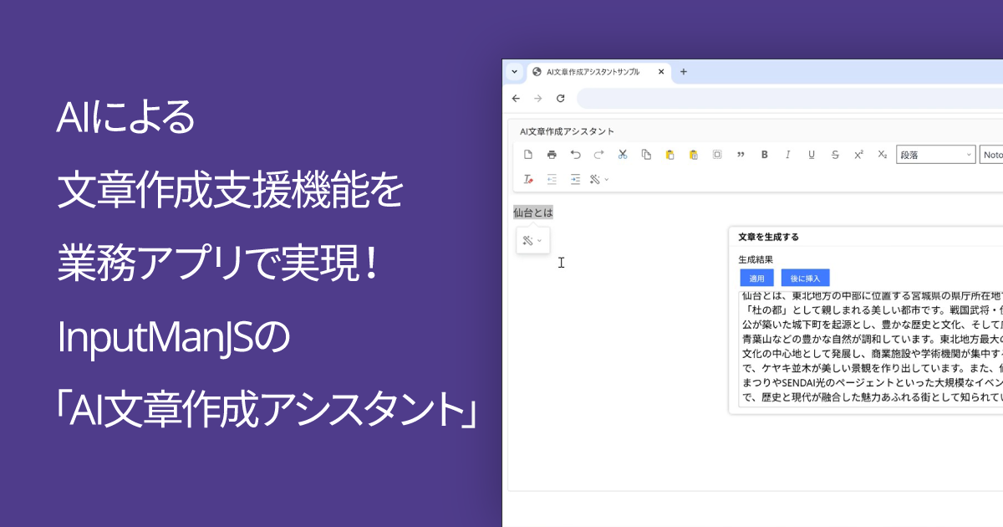Insert a blockquote
The height and width of the screenshot is (527, 1003).
(x=740, y=155)
